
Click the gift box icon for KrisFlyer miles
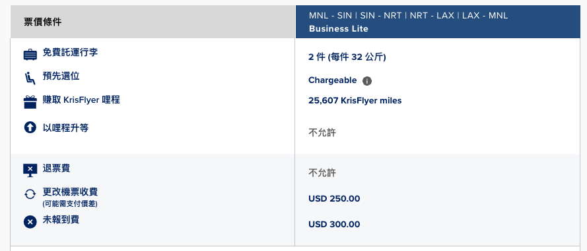click(30, 102)
